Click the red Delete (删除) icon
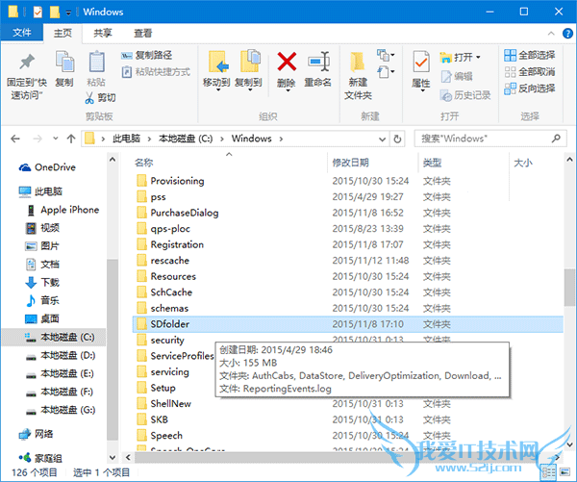This screenshot has height=482, width=577. tap(287, 62)
